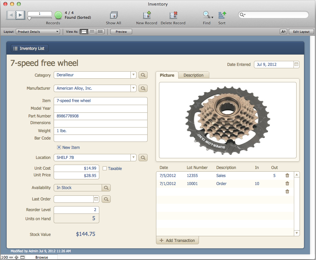Uncheck the New Item checkbox
The image size is (316, 260).
pyautogui.click(x=59, y=147)
